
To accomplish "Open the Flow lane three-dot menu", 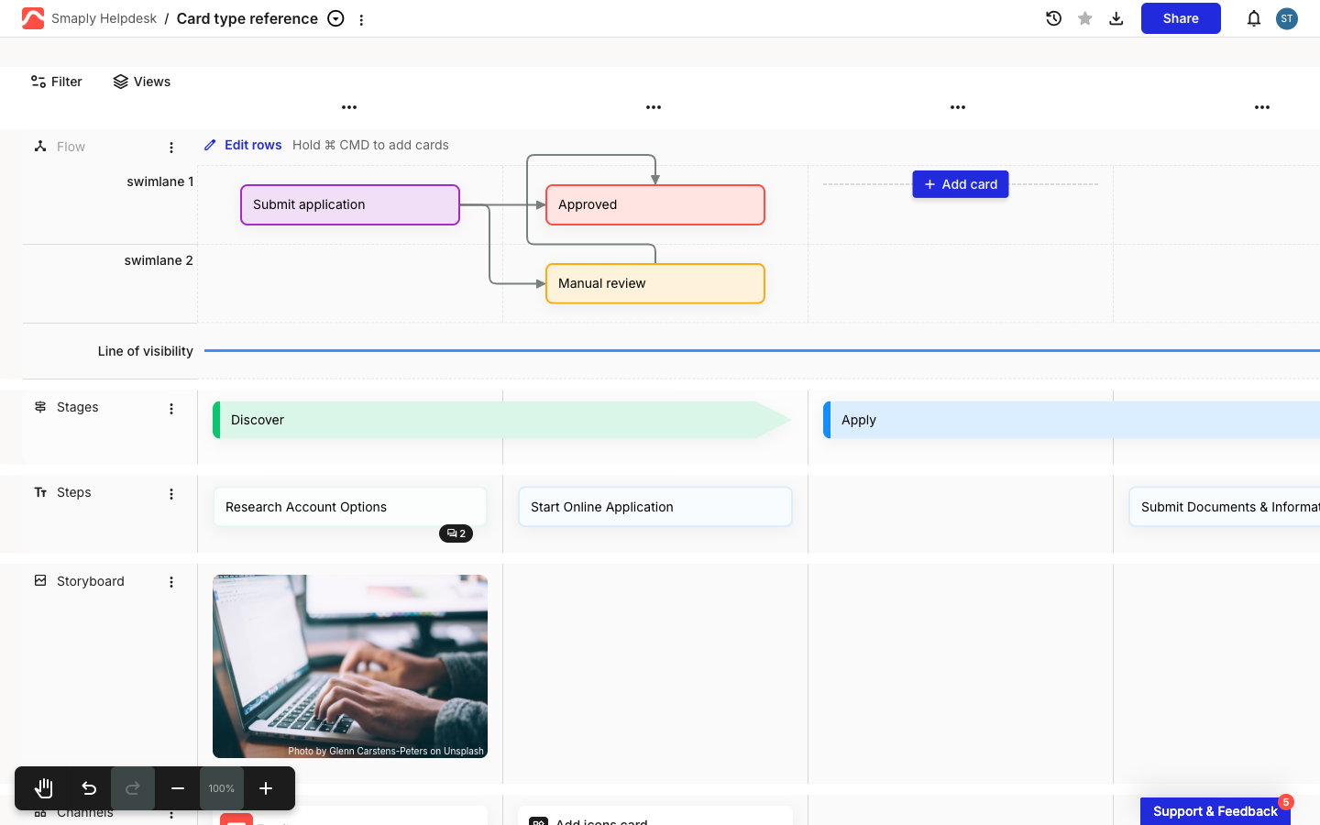I will [x=171, y=148].
